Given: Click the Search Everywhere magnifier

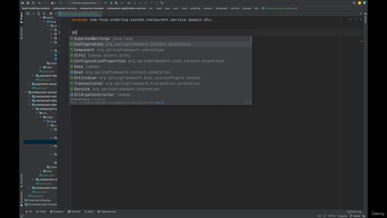Looking at the screenshot, I should pyautogui.click(x=354, y=3).
